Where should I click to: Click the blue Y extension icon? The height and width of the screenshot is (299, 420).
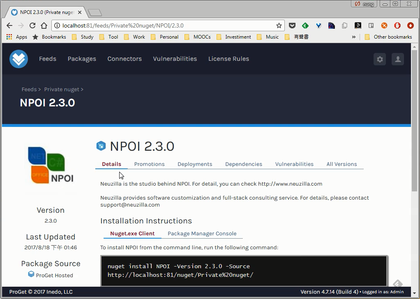(318, 25)
